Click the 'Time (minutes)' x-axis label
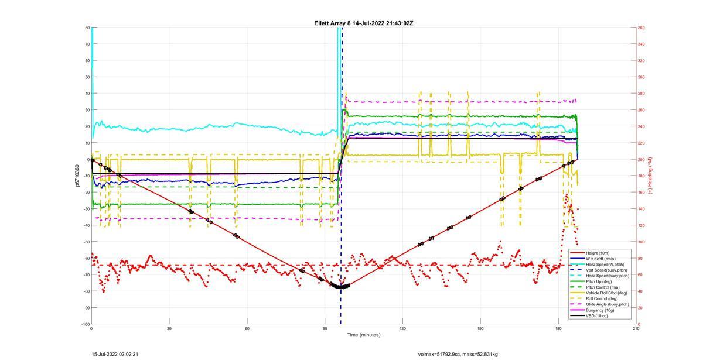Viewport: 703px width, 364px height. (363, 335)
